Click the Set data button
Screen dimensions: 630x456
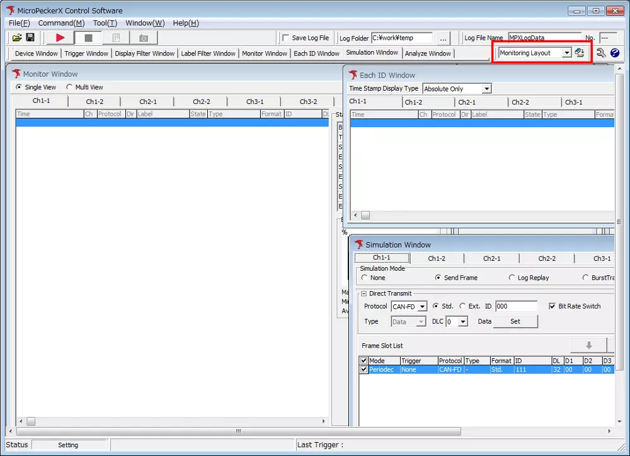[515, 321]
